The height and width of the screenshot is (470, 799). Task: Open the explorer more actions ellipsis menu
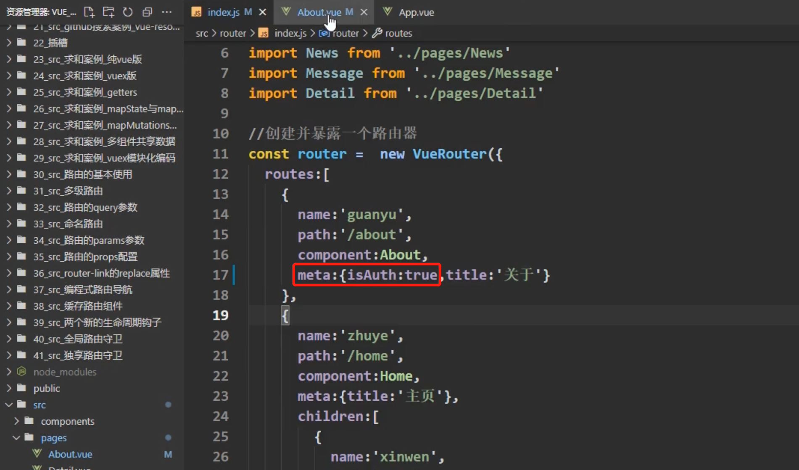pyautogui.click(x=167, y=12)
